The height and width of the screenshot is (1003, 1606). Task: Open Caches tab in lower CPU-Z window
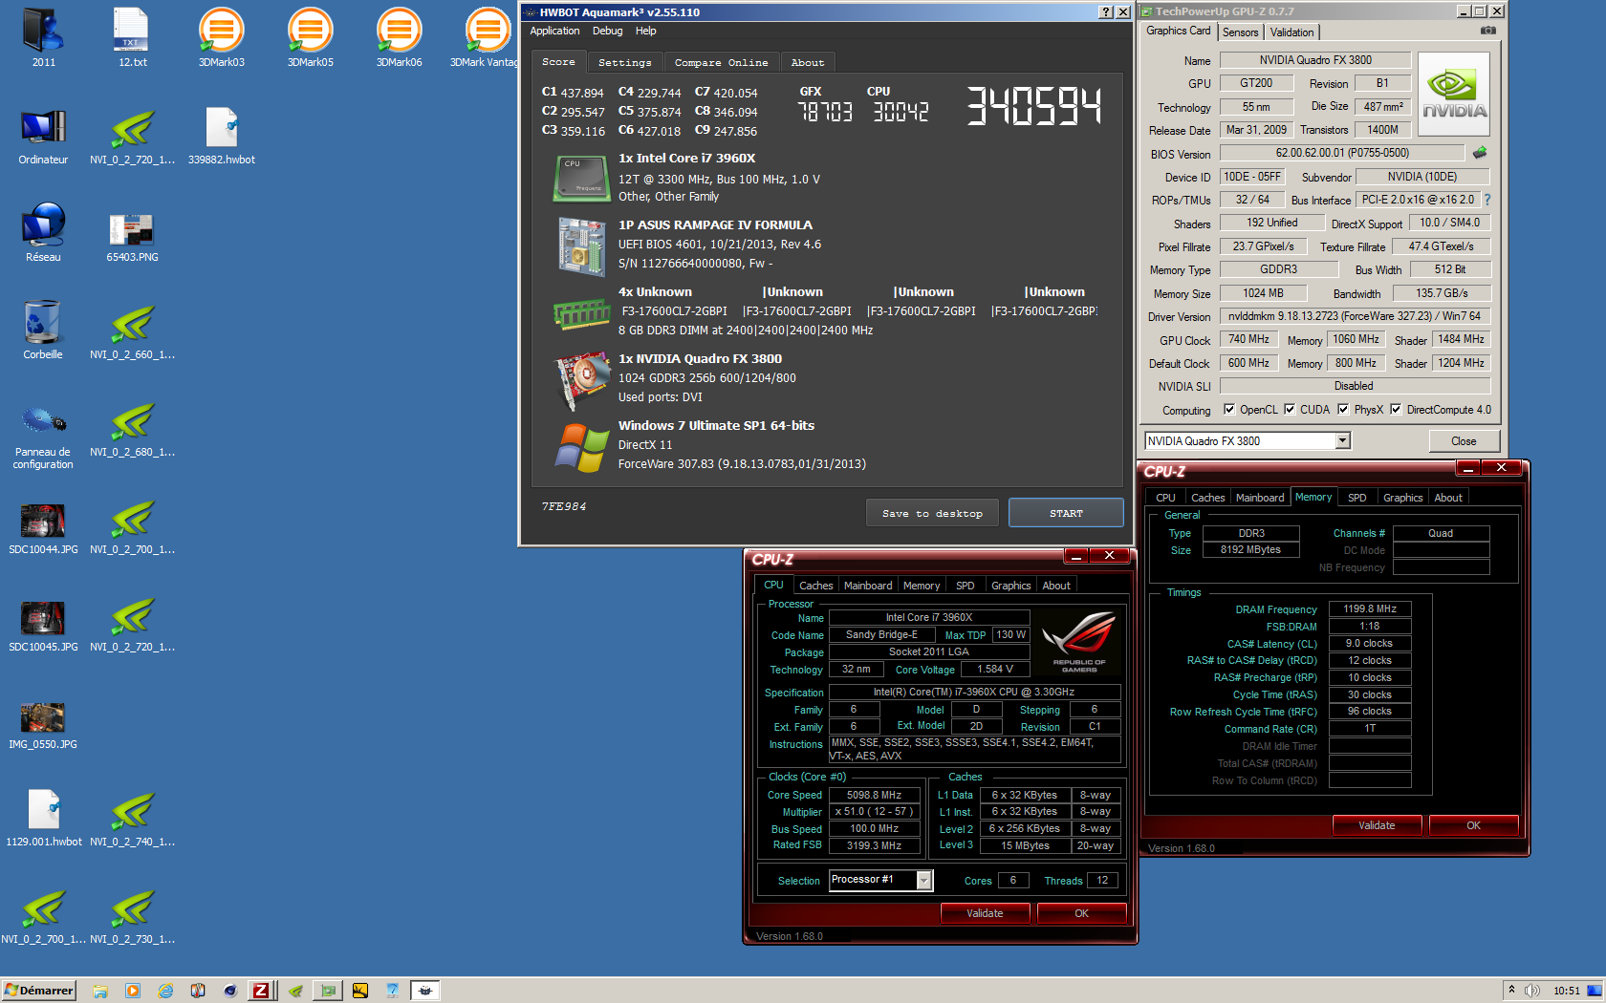(815, 586)
